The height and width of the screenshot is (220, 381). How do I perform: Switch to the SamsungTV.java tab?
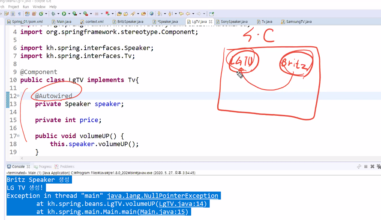pos(296,21)
